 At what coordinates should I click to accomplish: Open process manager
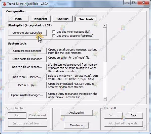(x=27, y=51)
